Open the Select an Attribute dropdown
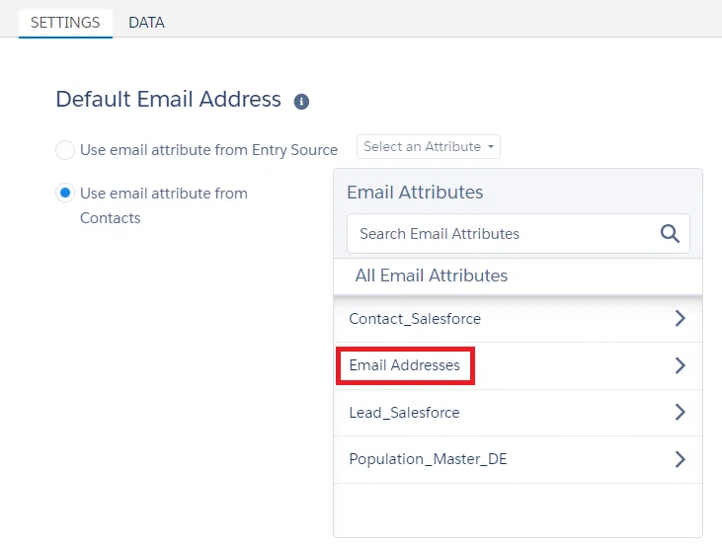 coord(429,147)
